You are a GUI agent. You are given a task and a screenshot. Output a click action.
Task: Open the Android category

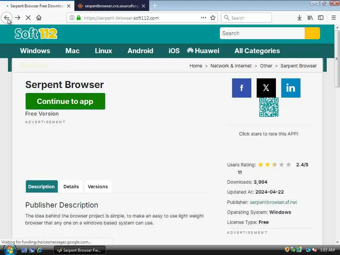click(140, 51)
